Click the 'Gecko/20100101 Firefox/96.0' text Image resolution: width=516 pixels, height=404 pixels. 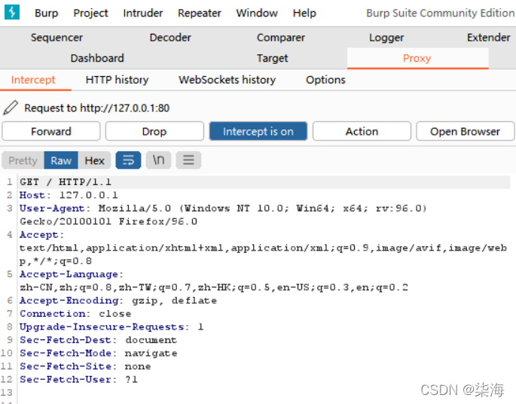108,221
